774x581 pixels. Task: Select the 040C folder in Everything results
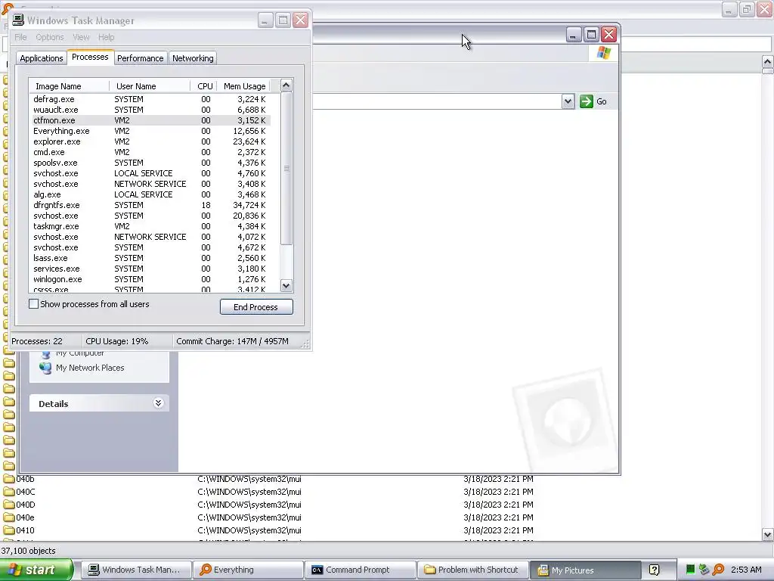26,492
